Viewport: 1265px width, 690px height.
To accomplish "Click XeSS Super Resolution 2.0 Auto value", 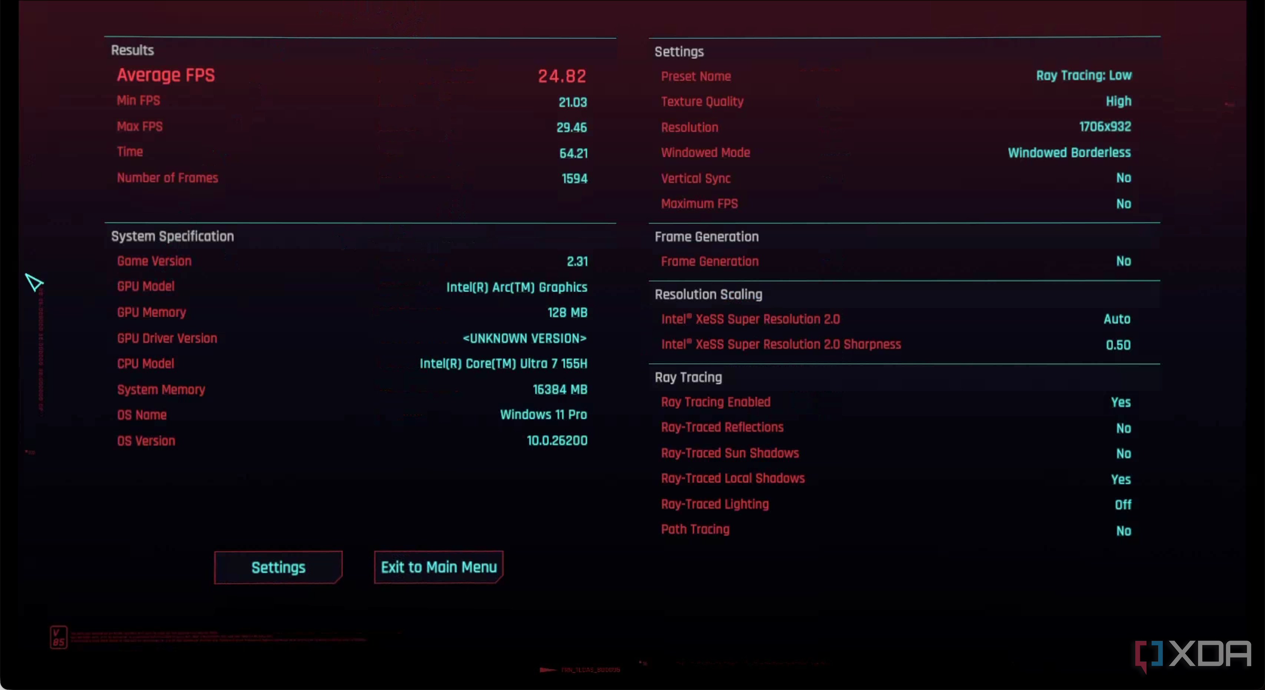I will pos(1117,319).
